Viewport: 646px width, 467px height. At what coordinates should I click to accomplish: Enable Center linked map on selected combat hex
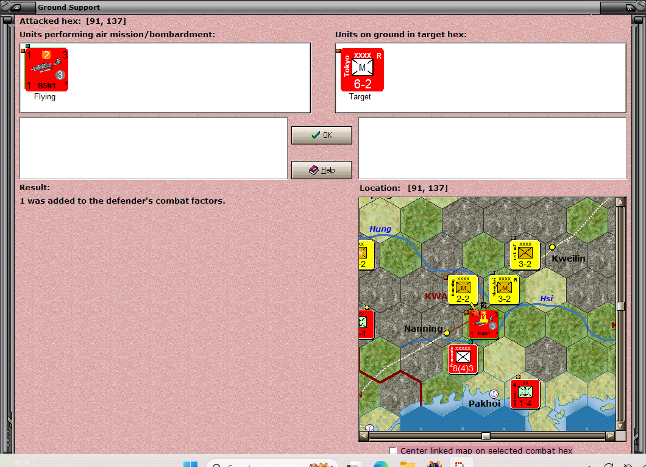tap(393, 451)
